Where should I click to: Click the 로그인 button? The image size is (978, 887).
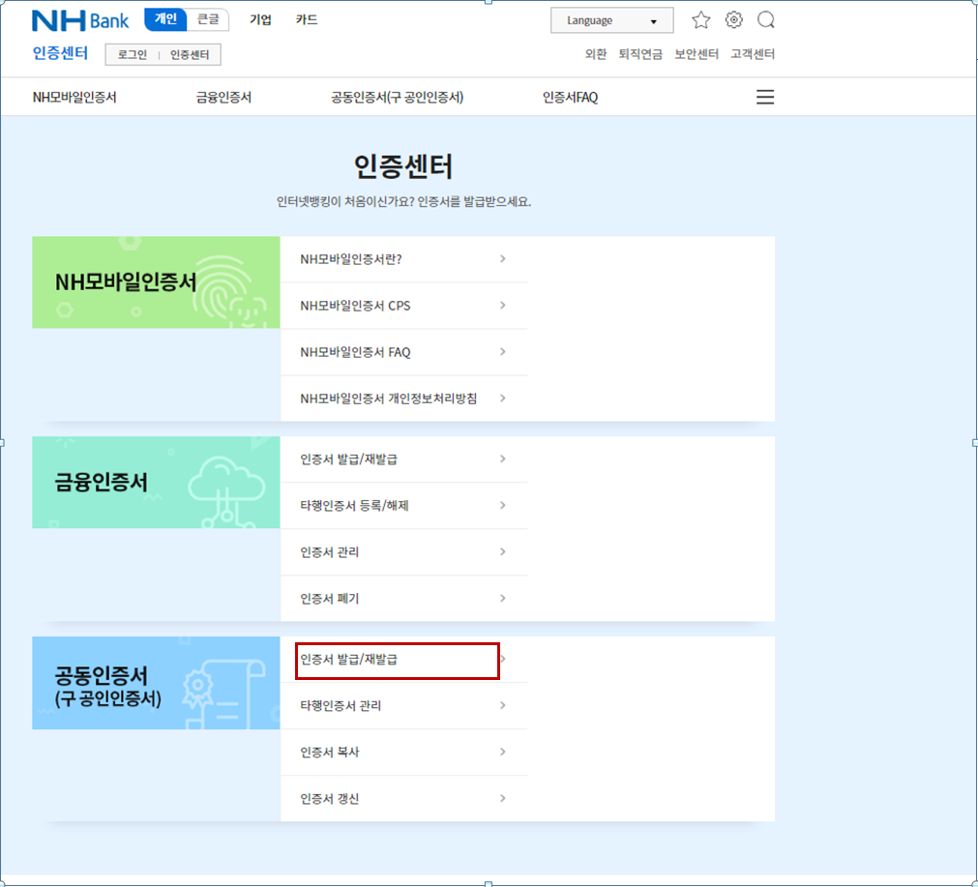(133, 55)
